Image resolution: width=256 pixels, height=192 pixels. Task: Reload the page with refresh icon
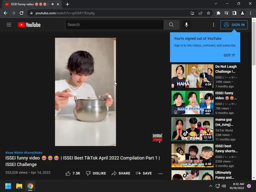21,13
